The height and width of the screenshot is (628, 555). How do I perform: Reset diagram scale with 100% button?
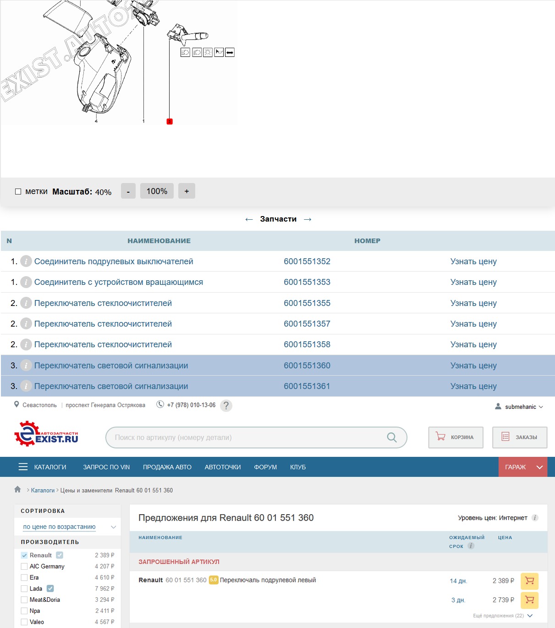157,191
